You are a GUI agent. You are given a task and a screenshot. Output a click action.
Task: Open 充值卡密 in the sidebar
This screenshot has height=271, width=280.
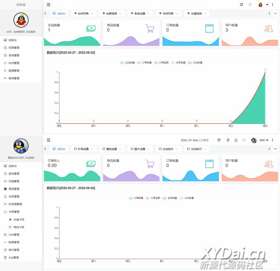point(19,220)
